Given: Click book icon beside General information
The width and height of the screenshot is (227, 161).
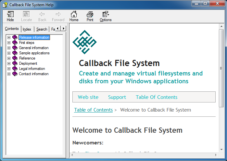Looking at the screenshot, I should point(15,48).
